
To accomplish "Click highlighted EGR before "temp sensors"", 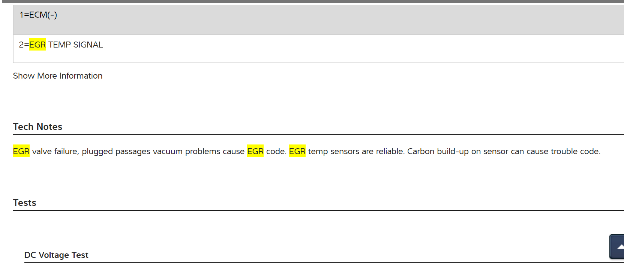I will (x=297, y=152).
